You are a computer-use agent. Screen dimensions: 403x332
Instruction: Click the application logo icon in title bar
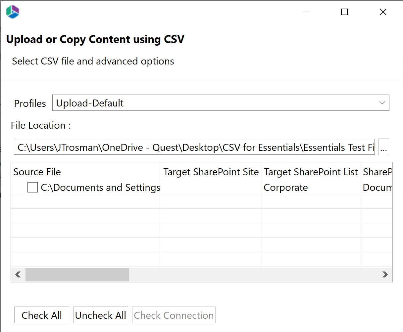[13, 12]
